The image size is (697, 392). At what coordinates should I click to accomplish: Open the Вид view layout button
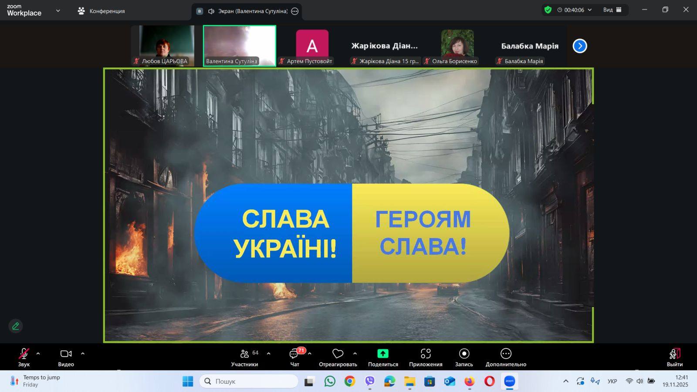point(612,10)
